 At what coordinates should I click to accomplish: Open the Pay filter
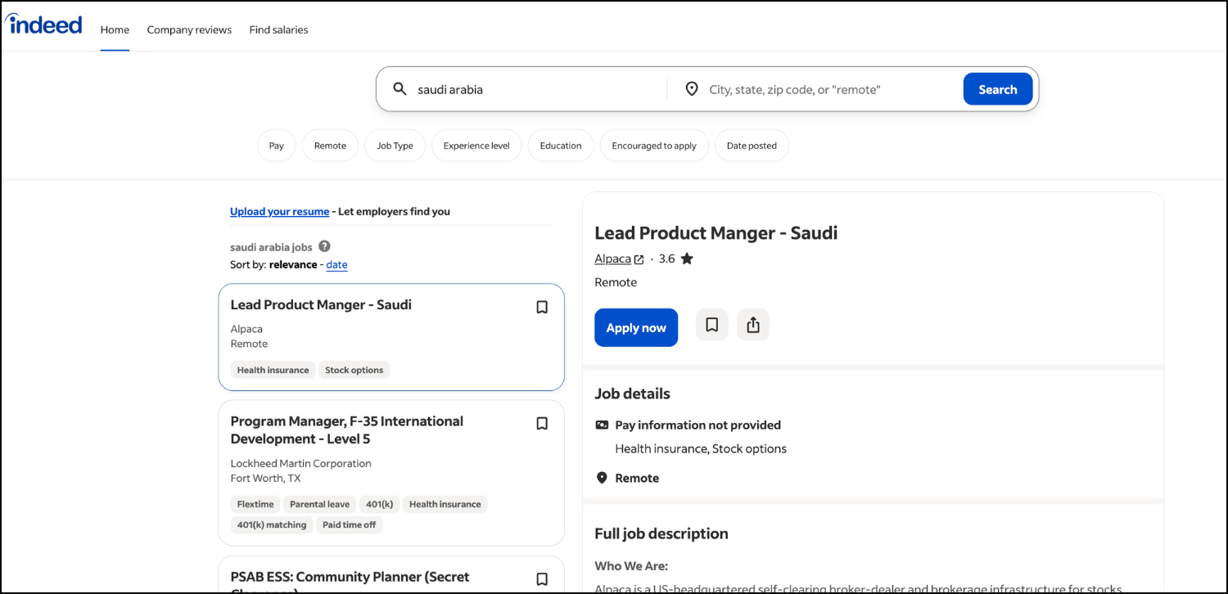277,146
